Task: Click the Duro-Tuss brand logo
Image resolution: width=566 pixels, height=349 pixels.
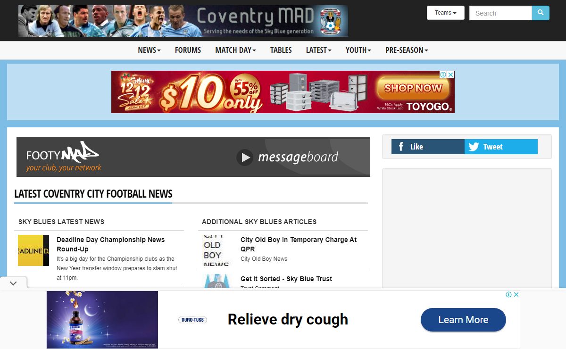Action: (x=192, y=320)
